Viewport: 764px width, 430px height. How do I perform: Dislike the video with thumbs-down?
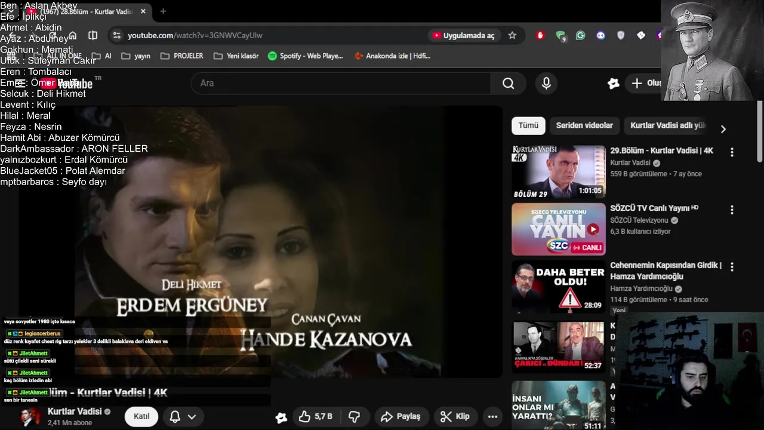[x=354, y=416]
